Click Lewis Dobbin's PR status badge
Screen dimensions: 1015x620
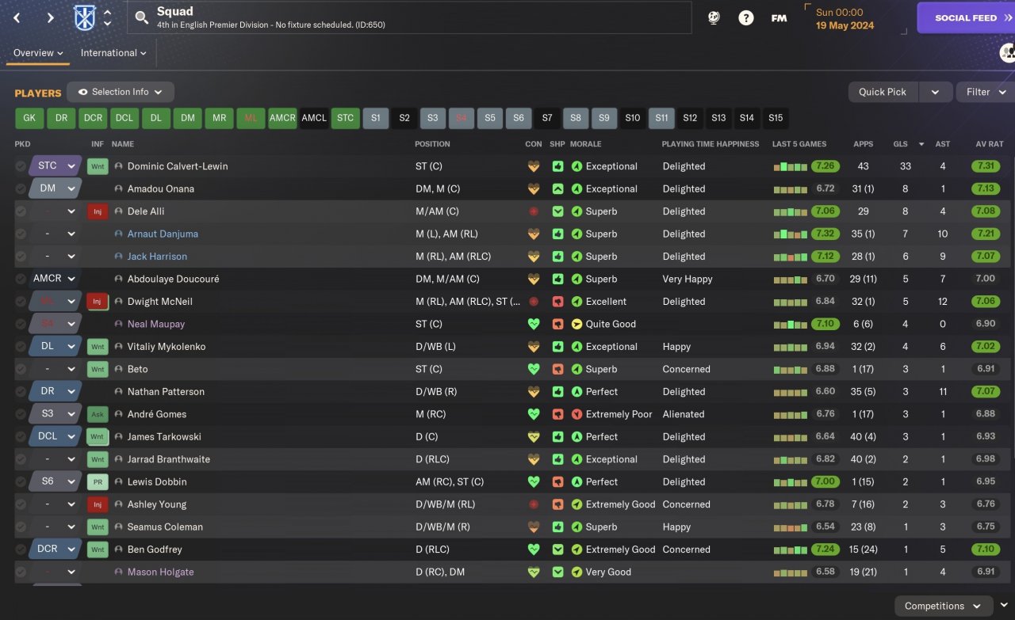[98, 481]
